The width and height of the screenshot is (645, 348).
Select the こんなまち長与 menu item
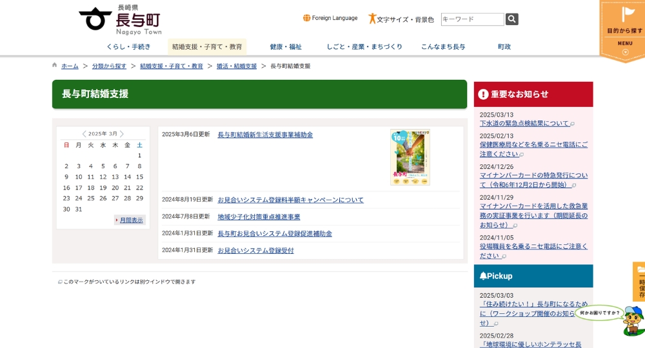point(443,47)
